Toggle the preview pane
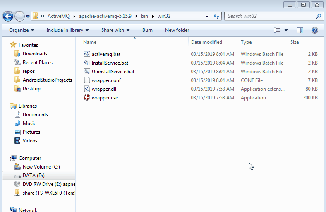The height and width of the screenshot is (212, 326). [300, 30]
